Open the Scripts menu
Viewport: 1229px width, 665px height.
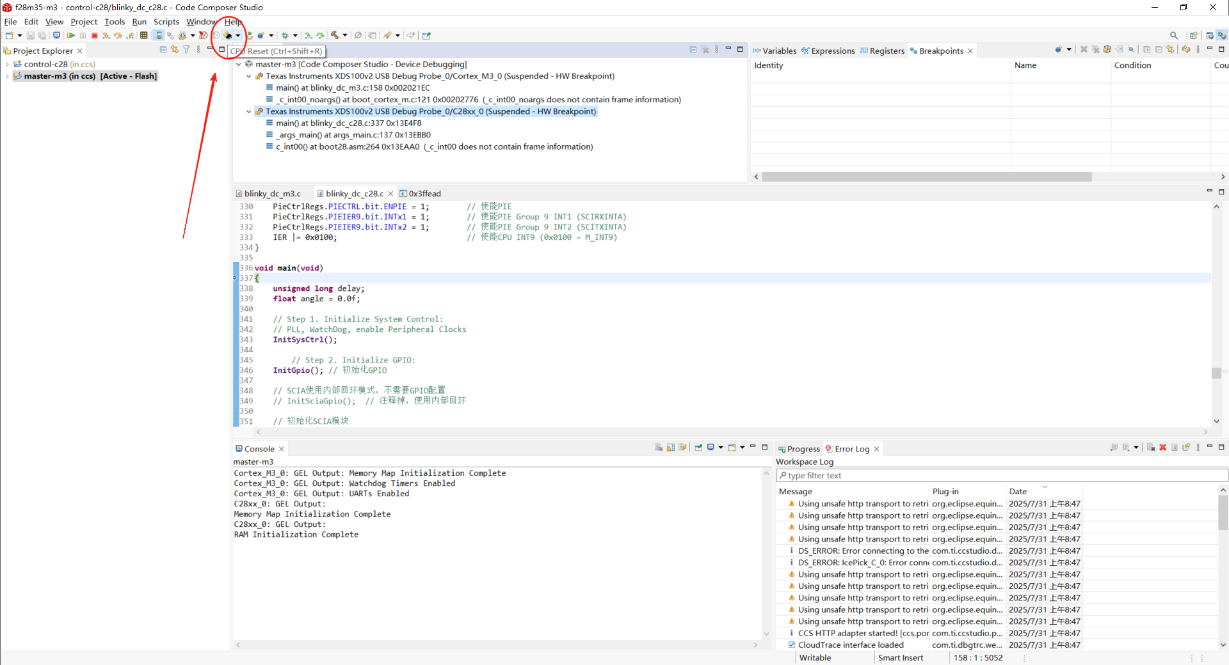[166, 22]
